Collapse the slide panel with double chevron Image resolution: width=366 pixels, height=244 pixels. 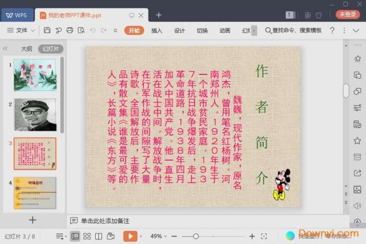point(5,49)
